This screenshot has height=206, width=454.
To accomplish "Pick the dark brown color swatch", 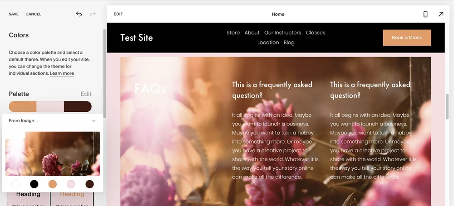I will tap(90, 184).
